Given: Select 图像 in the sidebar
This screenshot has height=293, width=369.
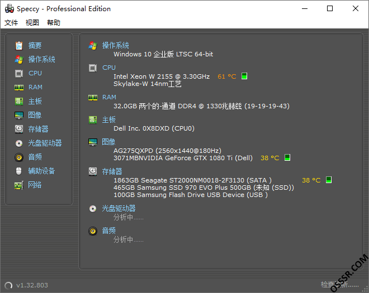Looking at the screenshot, I should coord(35,115).
